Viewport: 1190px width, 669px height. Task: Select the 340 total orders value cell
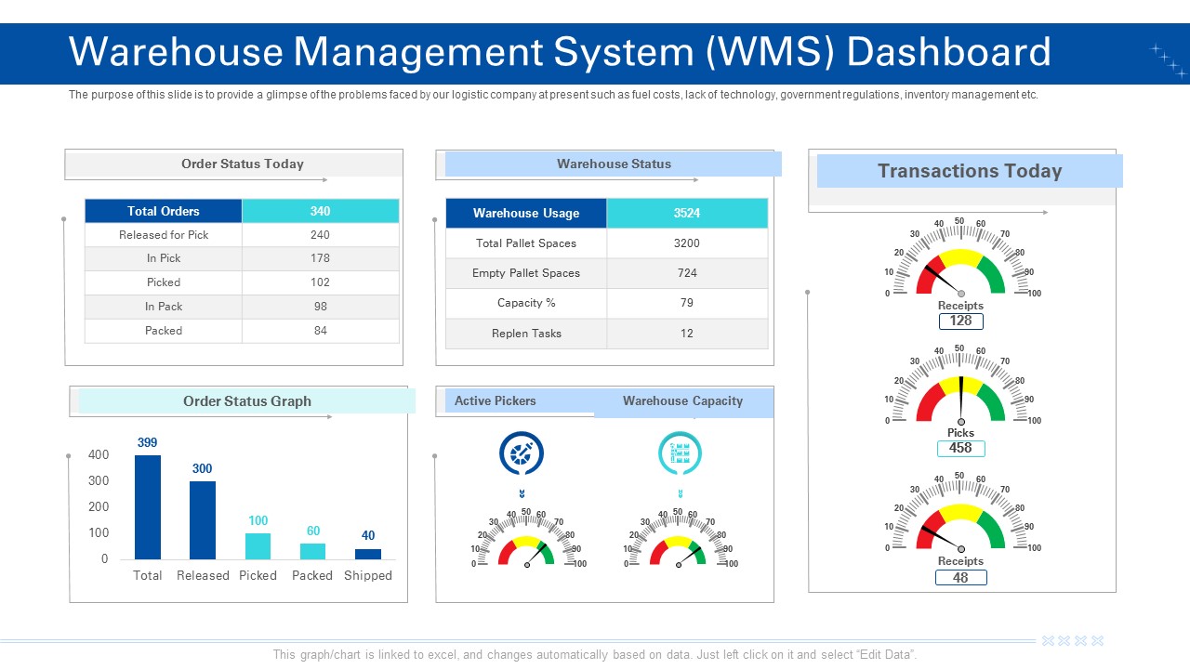[x=321, y=211]
